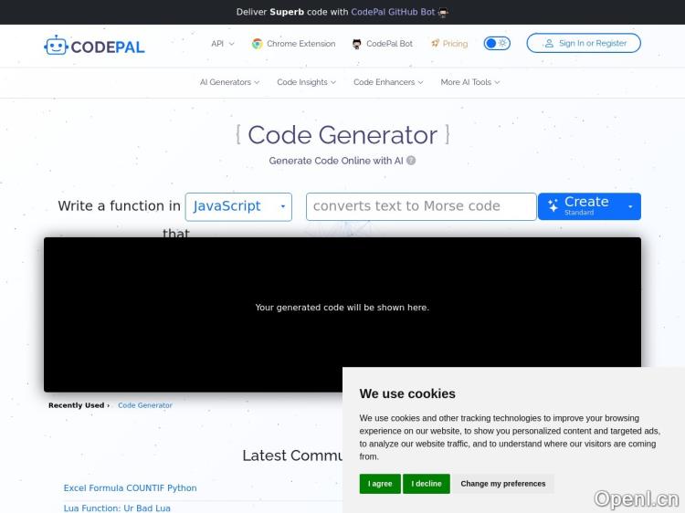Click the Pricing tag icon
Image resolution: width=685 pixels, height=513 pixels.
coord(436,44)
